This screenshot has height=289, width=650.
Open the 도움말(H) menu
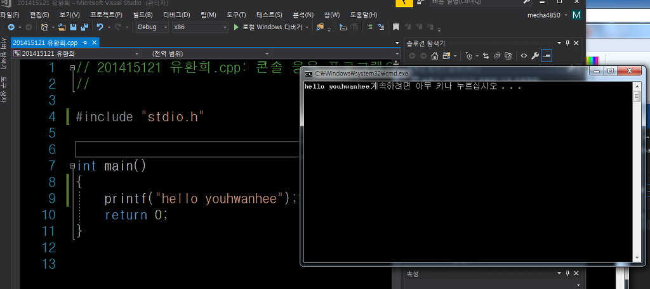364,15
